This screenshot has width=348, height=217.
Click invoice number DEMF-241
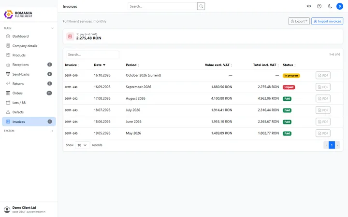click(71, 87)
